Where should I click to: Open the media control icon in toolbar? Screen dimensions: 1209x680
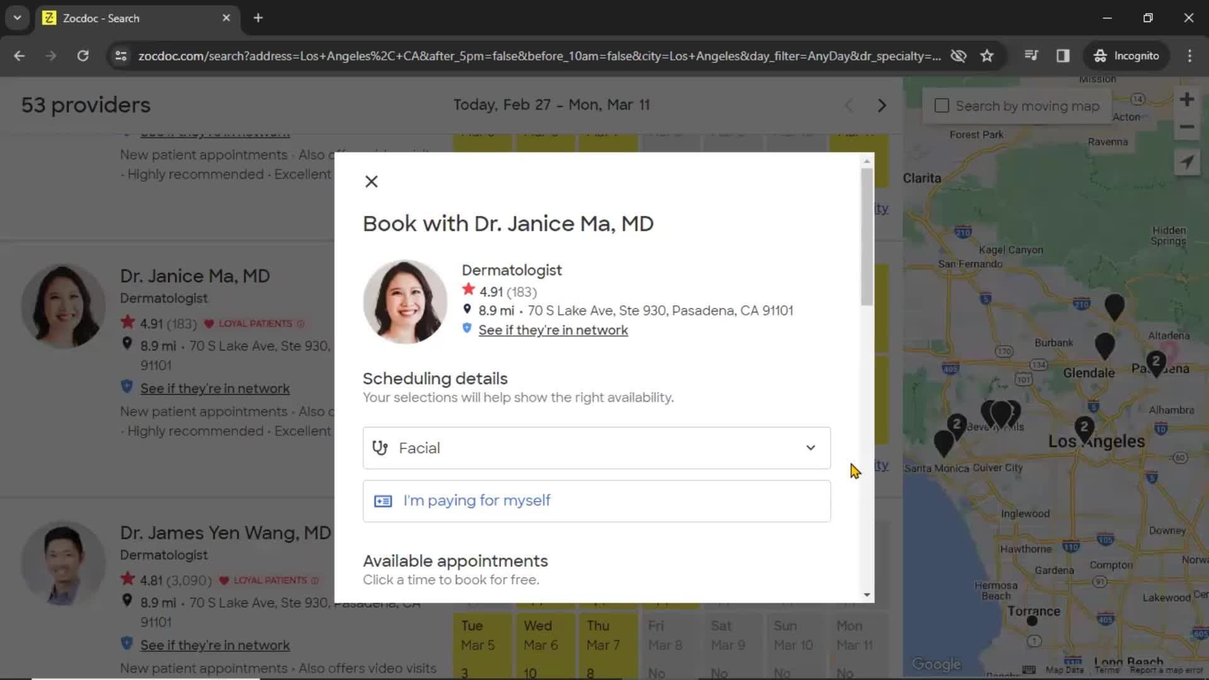tap(1031, 55)
